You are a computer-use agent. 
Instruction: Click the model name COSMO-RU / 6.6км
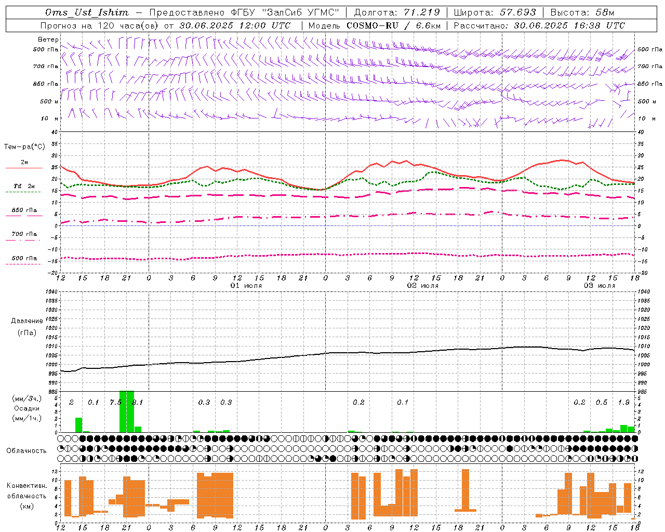pos(393,25)
